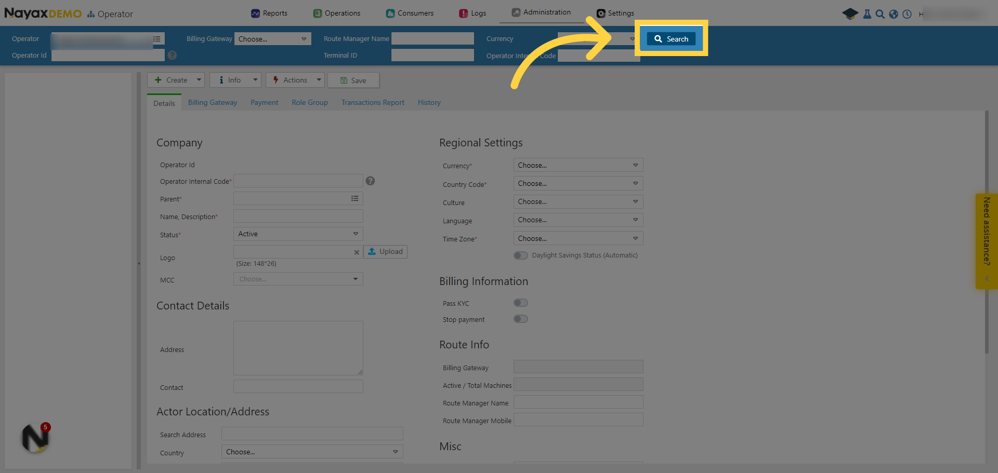Open the Settings menu
Screen dimensions: 998x473
coord(615,13)
